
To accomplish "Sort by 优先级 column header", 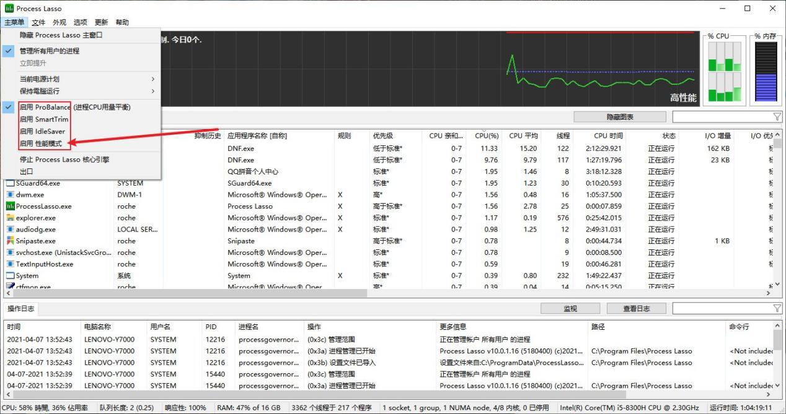I will 383,136.
